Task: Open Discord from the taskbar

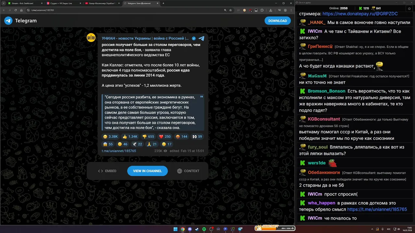Action: (190, 229)
